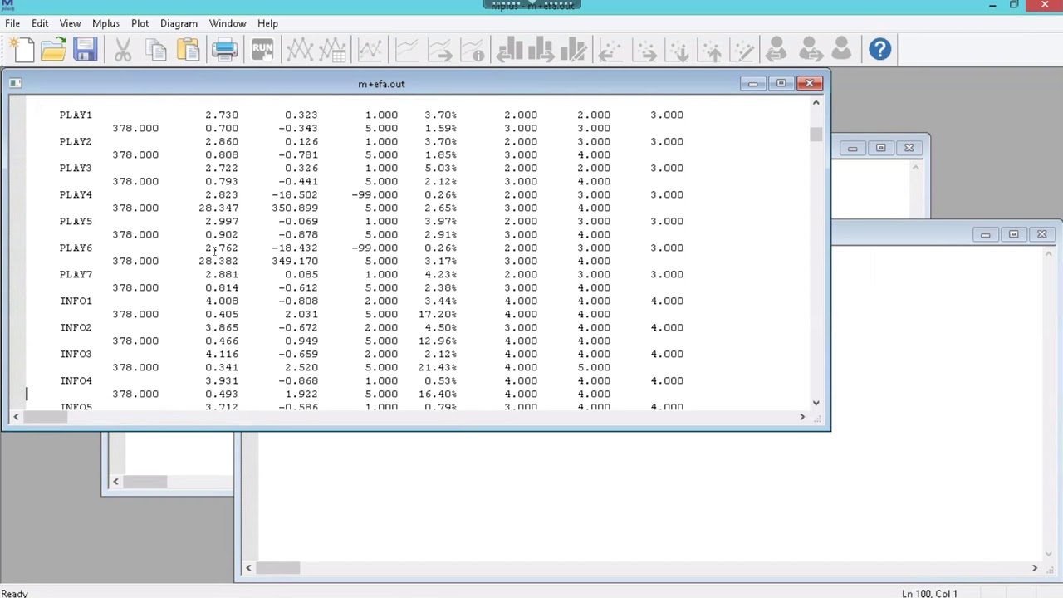Select the PLAY4 variable label

[76, 194]
